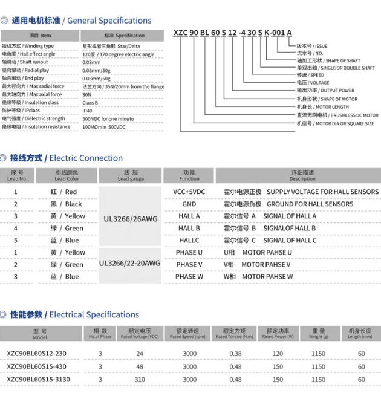Image resolution: width=381 pixels, height=399 pixels.
Task: Click model XZC90BL60S12-230
Action: click(x=36, y=354)
